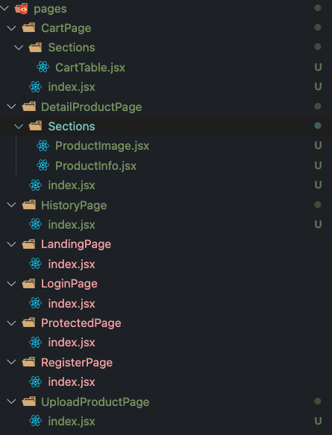Select the ProductInfo.jsx file
The width and height of the screenshot is (332, 435).
click(95, 165)
